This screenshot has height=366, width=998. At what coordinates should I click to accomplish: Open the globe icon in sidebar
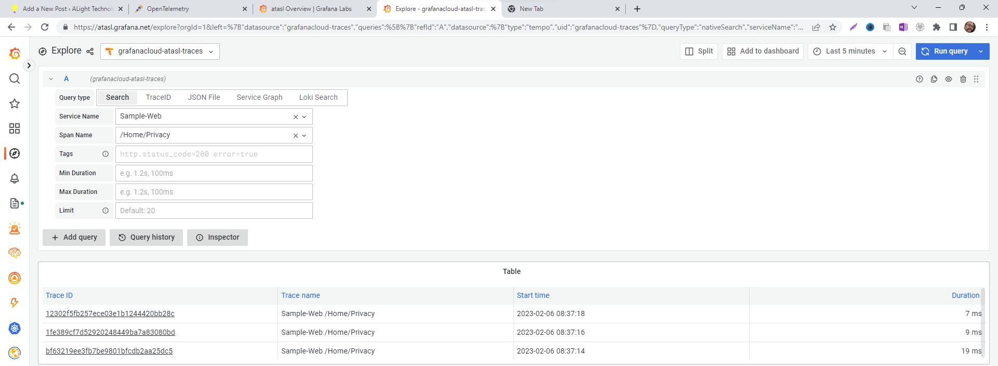(x=15, y=353)
